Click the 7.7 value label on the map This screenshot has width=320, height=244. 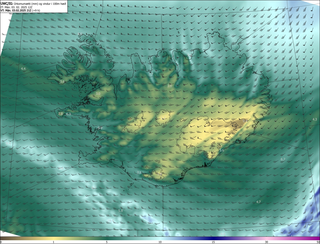tap(151, 74)
